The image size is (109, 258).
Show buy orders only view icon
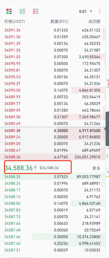coord(22,12)
